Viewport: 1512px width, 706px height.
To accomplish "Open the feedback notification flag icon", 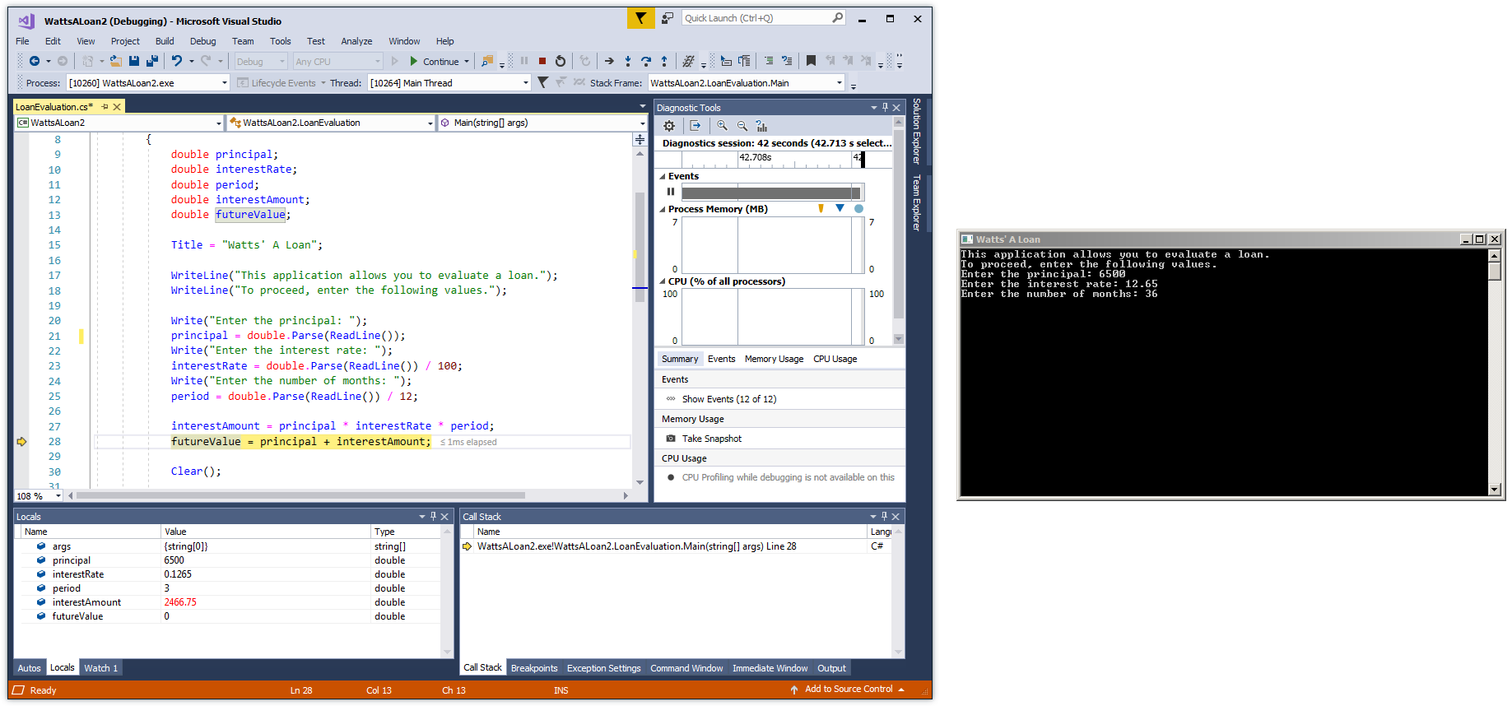I will pyautogui.click(x=640, y=18).
